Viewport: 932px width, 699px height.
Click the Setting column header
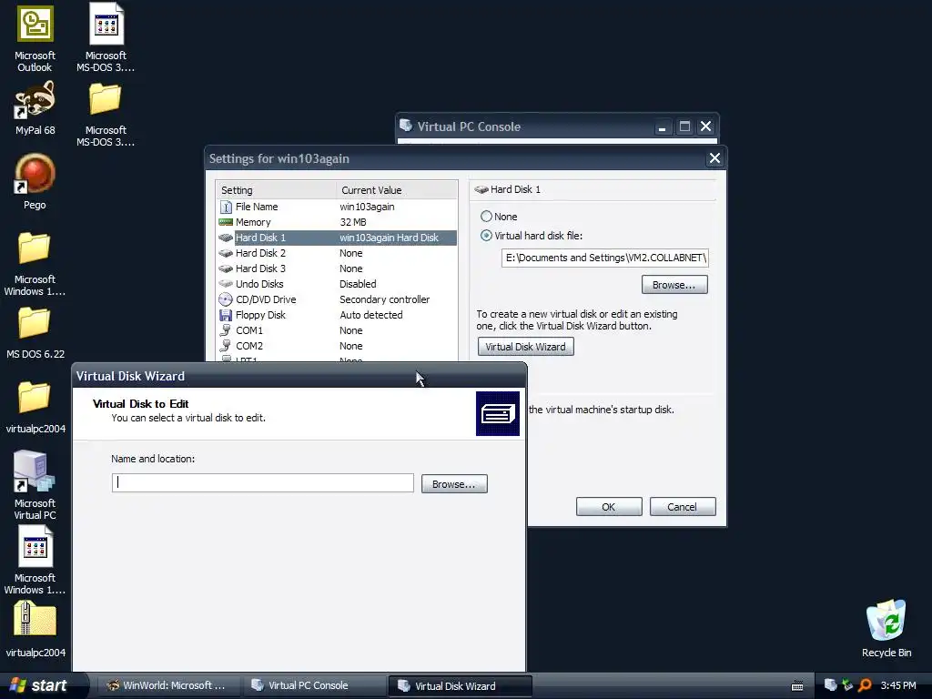[276, 190]
